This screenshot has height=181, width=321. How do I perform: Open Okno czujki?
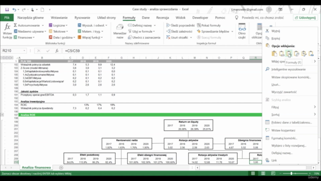(242, 31)
